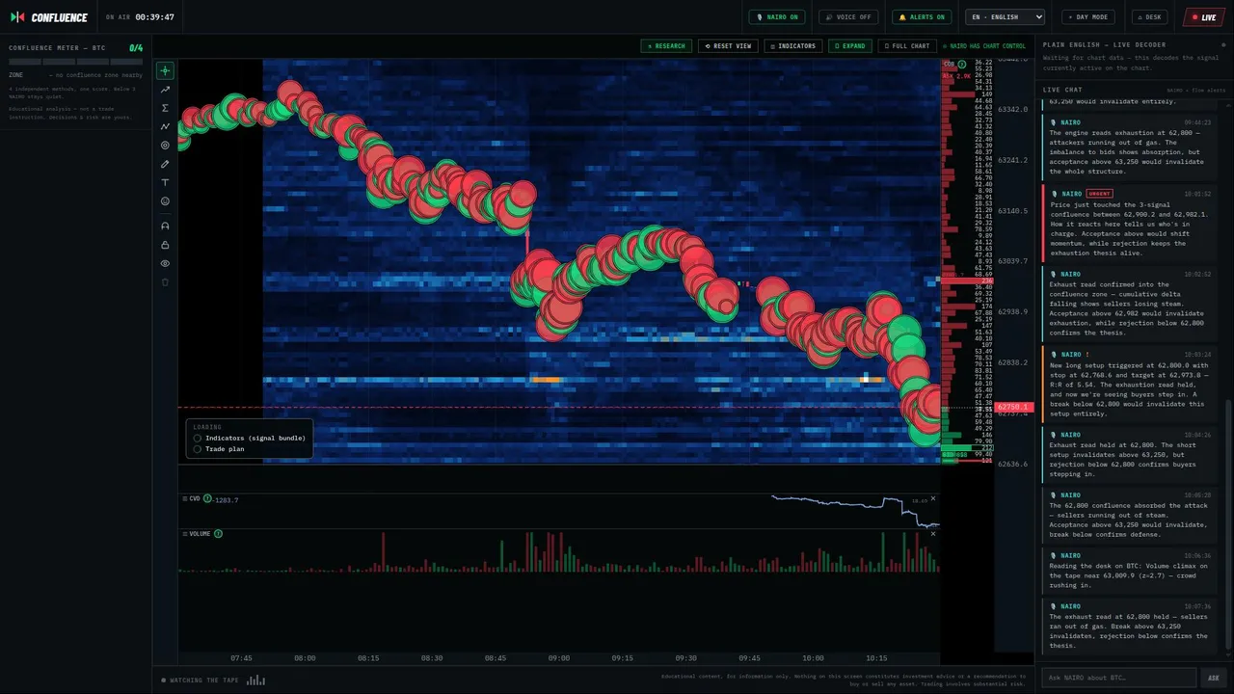Image resolution: width=1234 pixels, height=694 pixels.
Task: Open the Research panel
Action: (666, 46)
